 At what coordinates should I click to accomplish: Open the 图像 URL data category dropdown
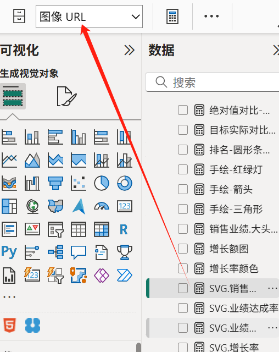pyautogui.click(x=89, y=16)
